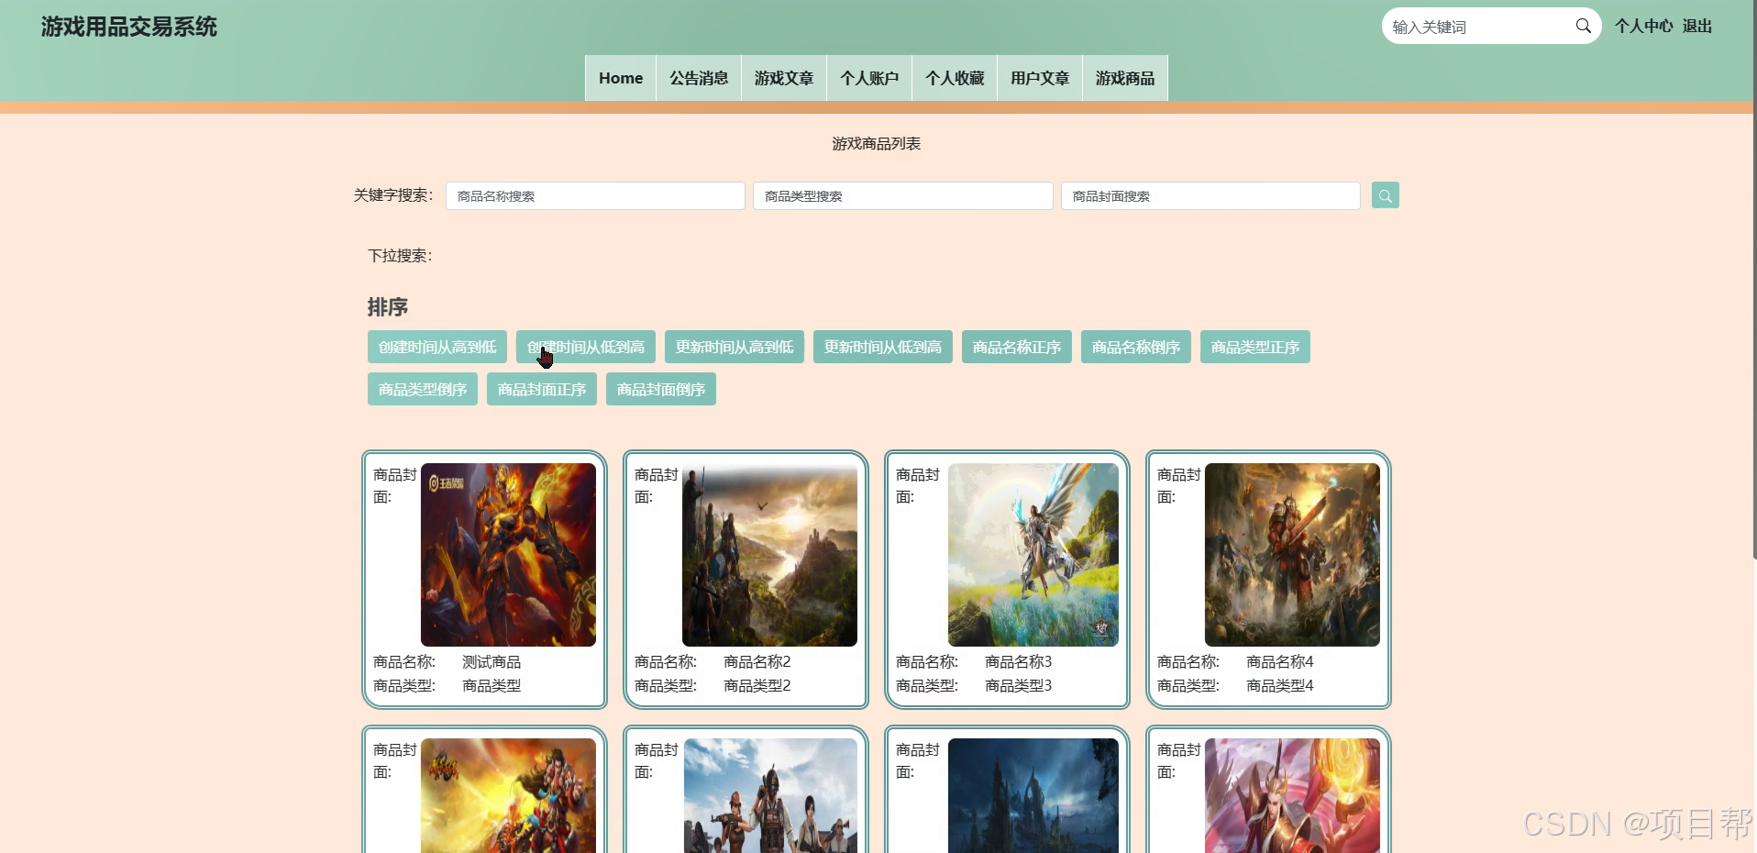Open the pink warrior cover thumbnail
1757x853 pixels.
[1292, 795]
